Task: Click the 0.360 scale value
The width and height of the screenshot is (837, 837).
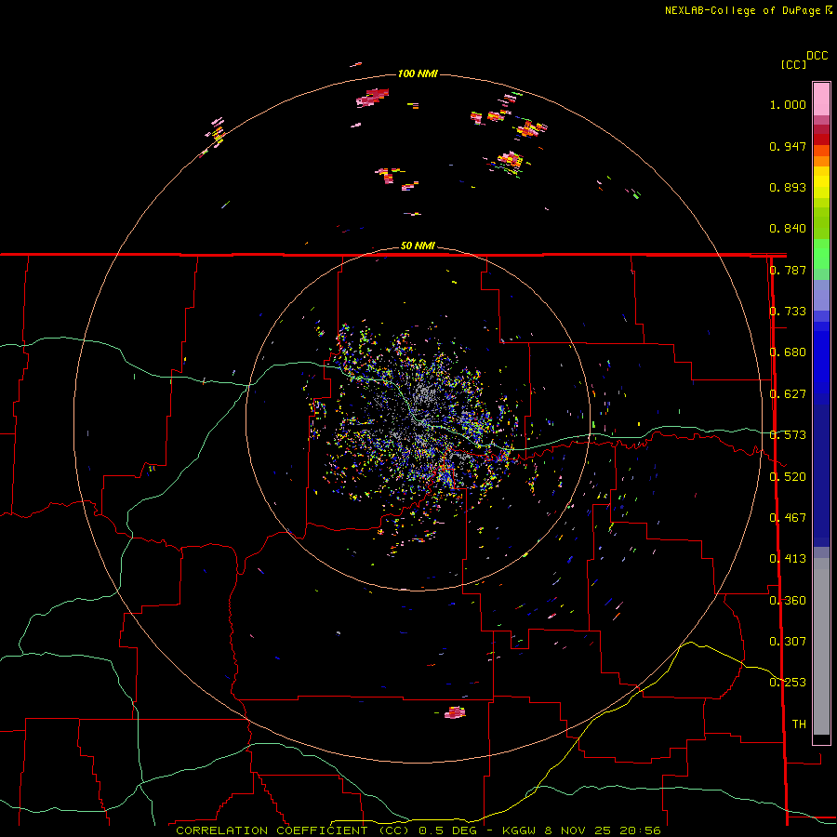Action: (788, 601)
